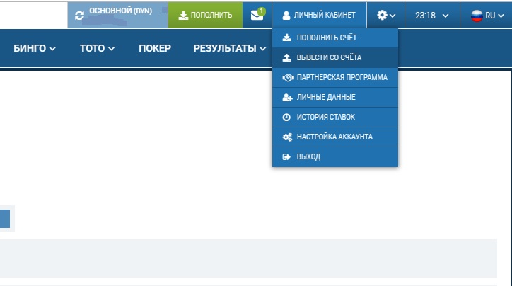
Task: Expand the time 23:18 dropdown
Action: click(431, 15)
